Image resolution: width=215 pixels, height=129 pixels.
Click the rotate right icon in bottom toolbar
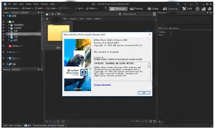[x=54, y=121]
